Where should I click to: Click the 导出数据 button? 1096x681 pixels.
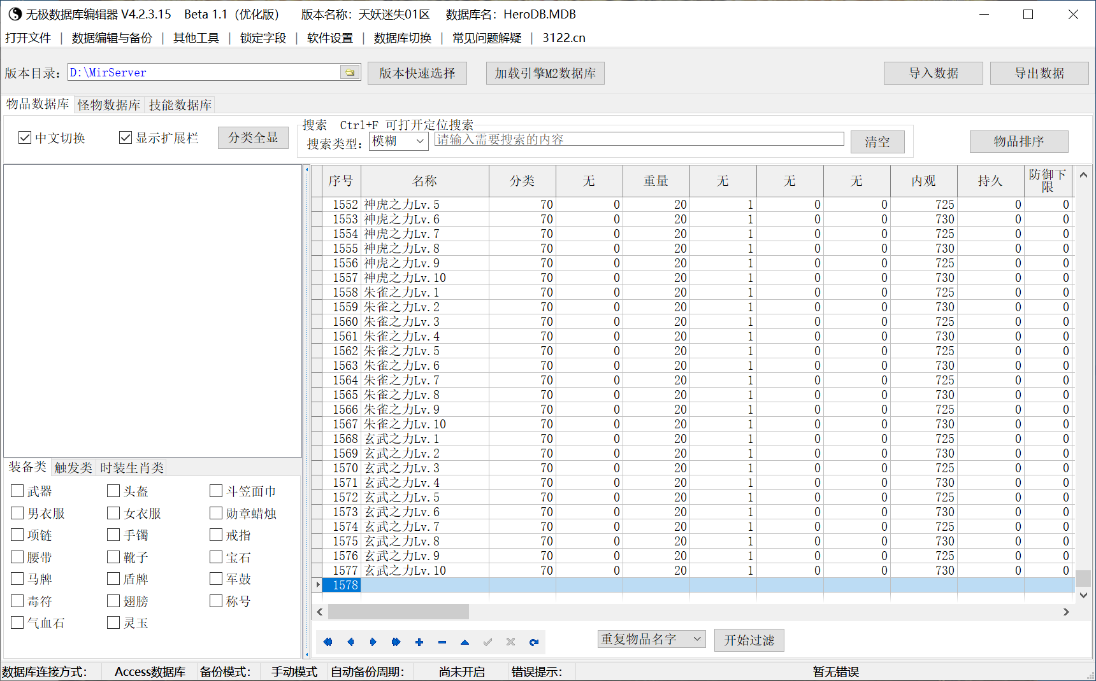(1040, 73)
